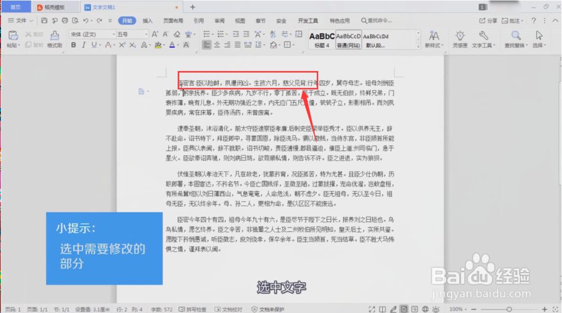Click the 批注 button
The height and width of the screenshot is (313, 562).
click(513, 21)
